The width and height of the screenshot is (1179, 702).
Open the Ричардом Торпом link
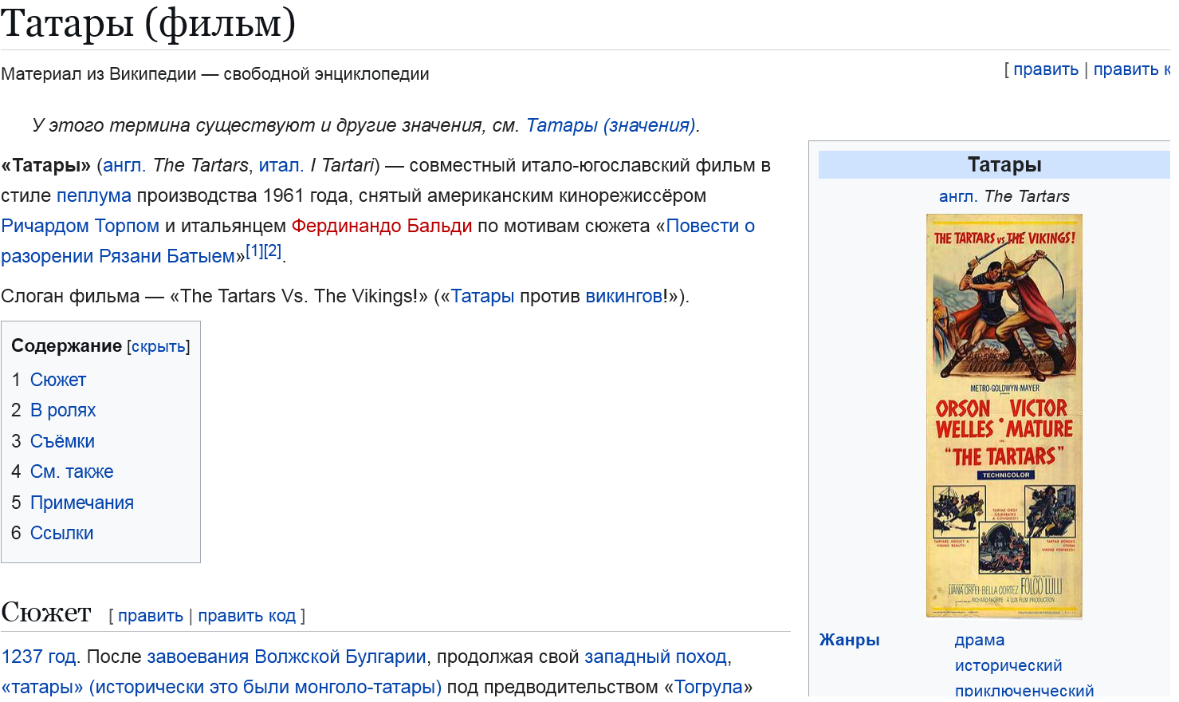(81, 226)
